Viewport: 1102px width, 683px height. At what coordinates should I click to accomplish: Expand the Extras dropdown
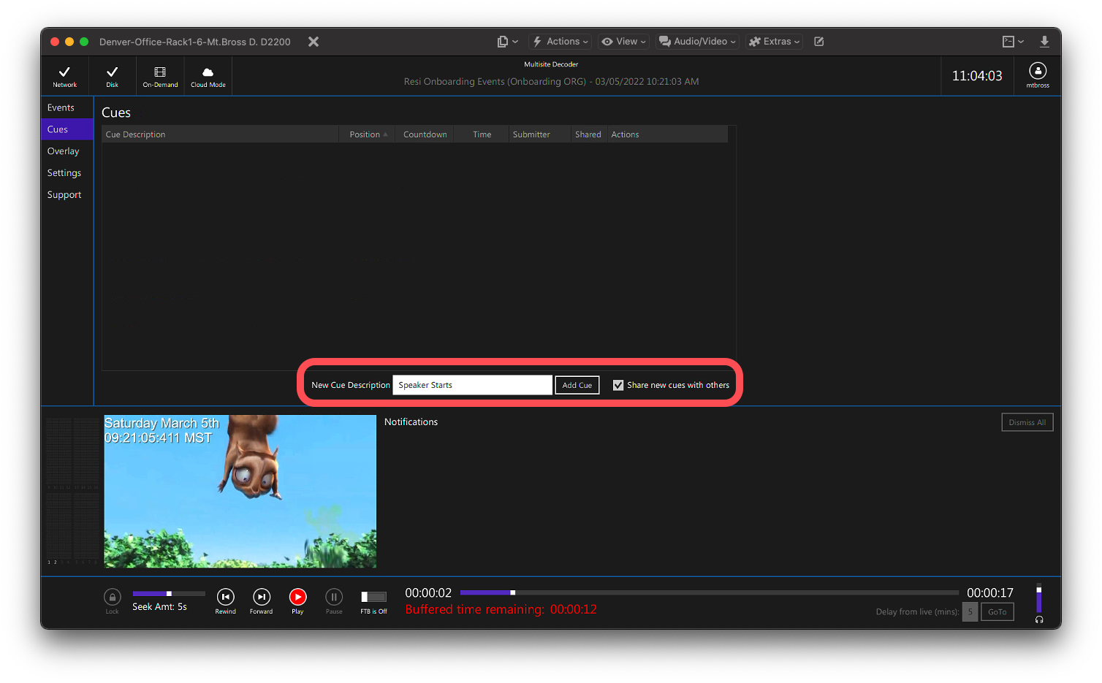click(x=774, y=42)
